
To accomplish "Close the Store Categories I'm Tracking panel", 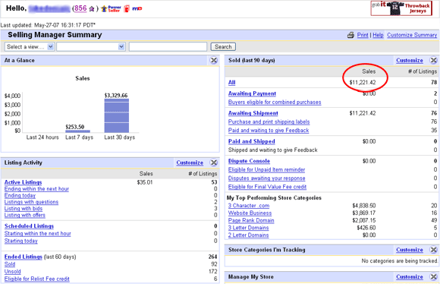I will 433,250.
